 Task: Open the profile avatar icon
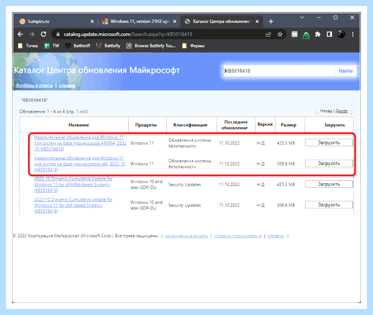341,34
